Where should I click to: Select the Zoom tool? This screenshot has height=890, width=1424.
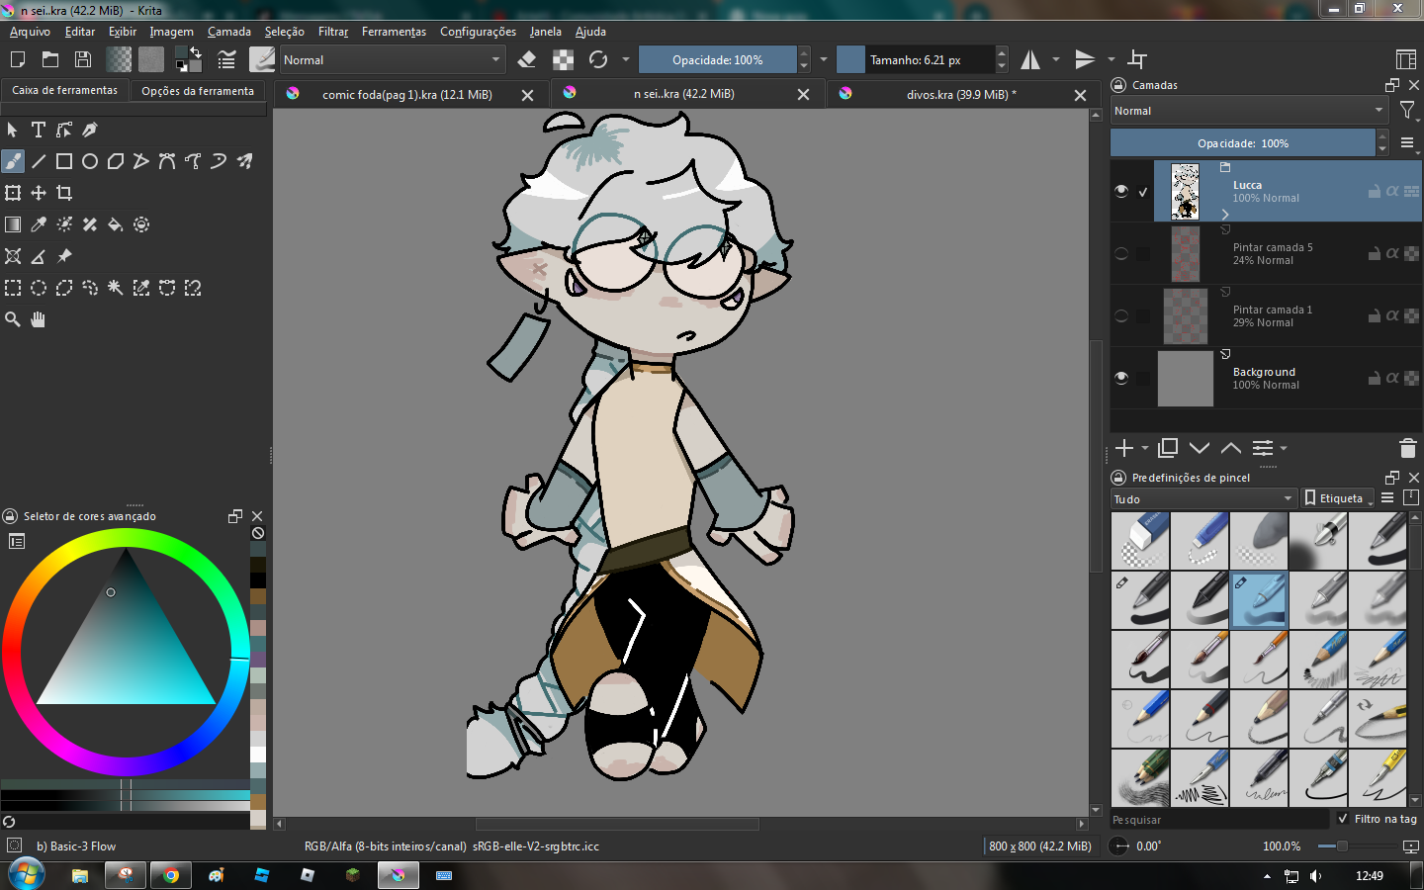click(x=13, y=319)
